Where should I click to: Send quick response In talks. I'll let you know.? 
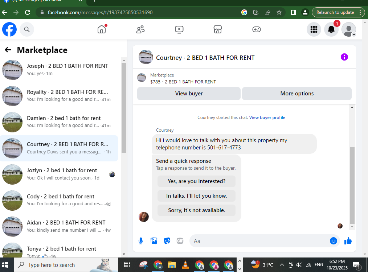pyautogui.click(x=196, y=196)
